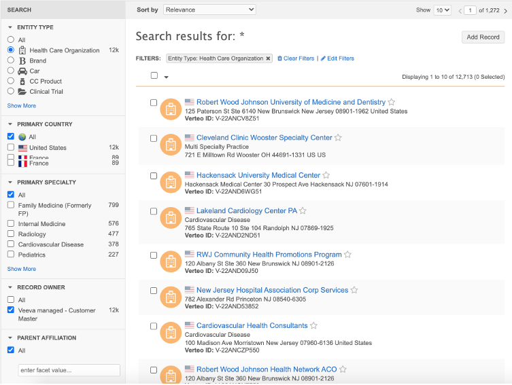512x385 pixels.
Task: Click the Brand B icon in Entity Type
Action: tap(22, 60)
